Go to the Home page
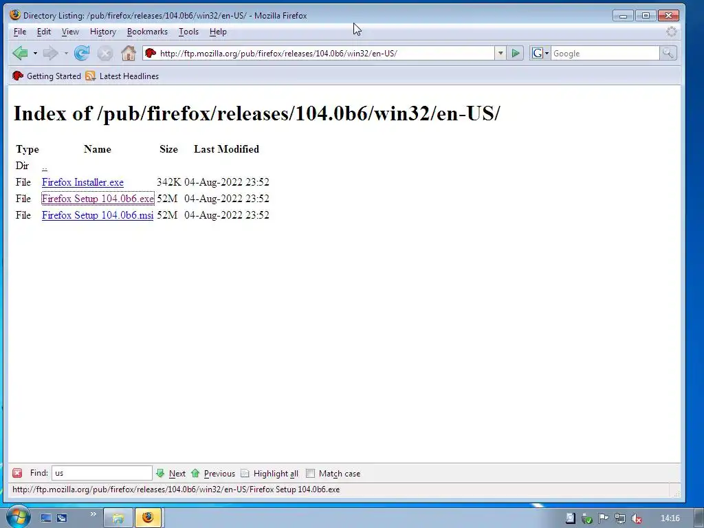704x528 pixels. [x=129, y=53]
